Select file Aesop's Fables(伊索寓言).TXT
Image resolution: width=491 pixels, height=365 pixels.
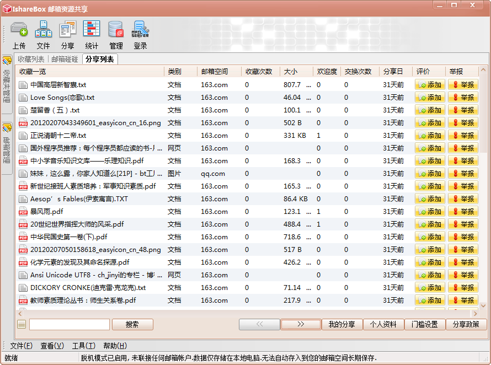click(x=79, y=199)
